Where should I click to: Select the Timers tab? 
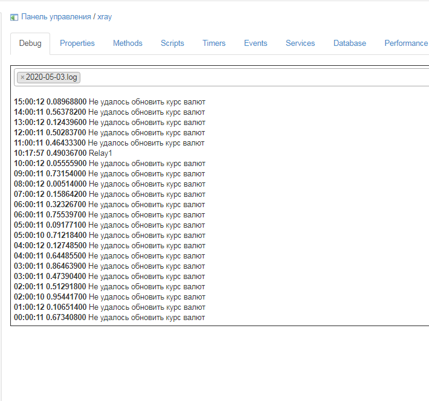[214, 43]
